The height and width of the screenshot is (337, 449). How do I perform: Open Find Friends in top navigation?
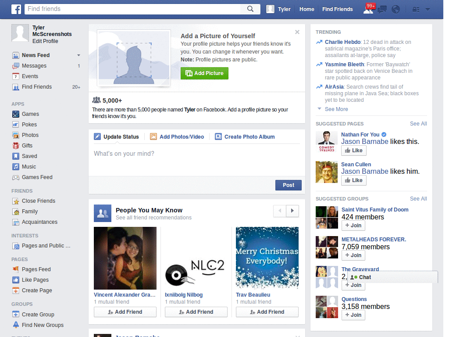coord(337,9)
